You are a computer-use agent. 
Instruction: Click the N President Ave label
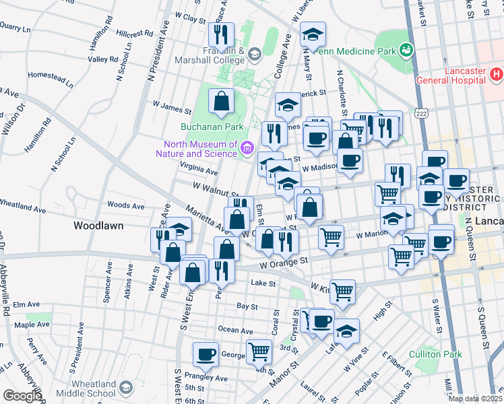(x=158, y=50)
